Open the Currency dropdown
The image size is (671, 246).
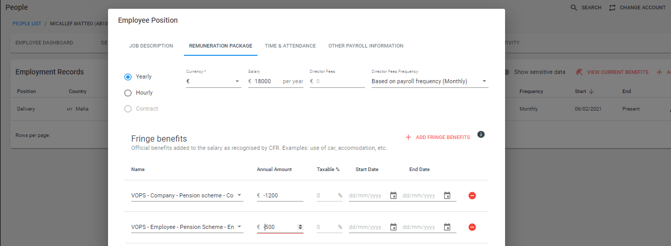click(213, 81)
